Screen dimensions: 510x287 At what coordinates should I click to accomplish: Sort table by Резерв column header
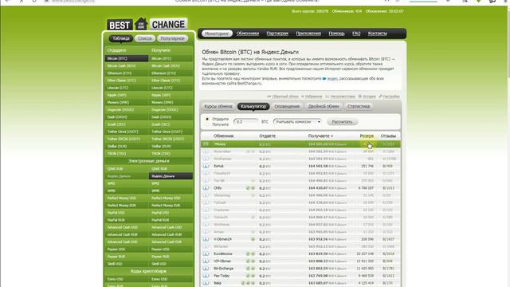click(367, 136)
